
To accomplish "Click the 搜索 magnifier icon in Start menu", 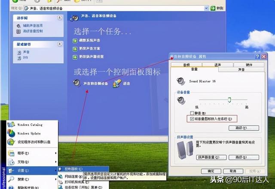I will pos(11,179).
